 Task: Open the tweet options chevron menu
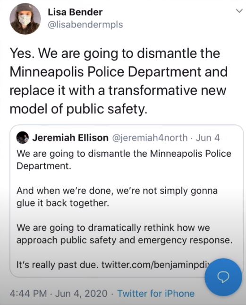[239, 11]
